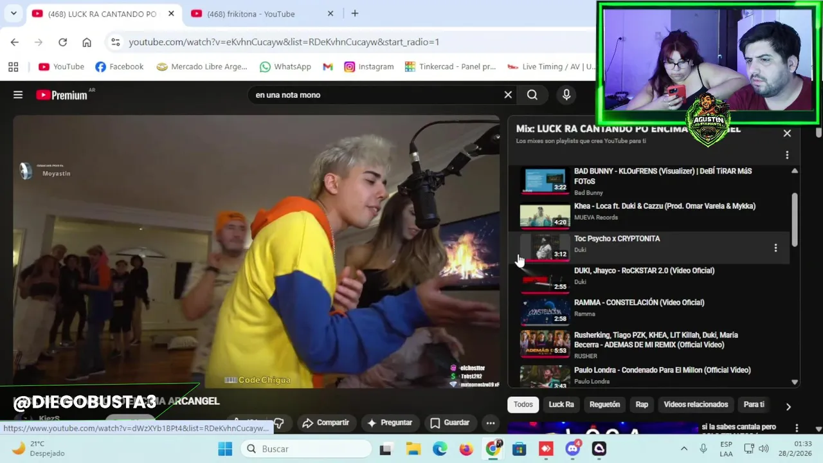
Task: Open Discord from the taskbar
Action: click(572, 449)
